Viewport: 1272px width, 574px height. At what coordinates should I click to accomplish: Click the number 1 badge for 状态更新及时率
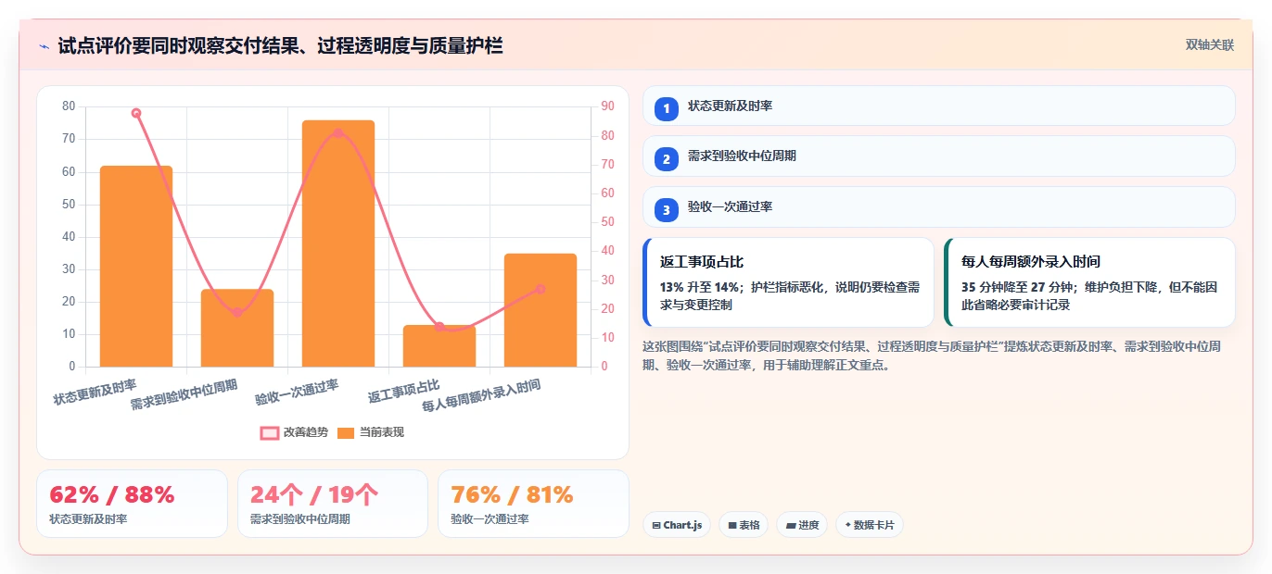pyautogui.click(x=666, y=108)
